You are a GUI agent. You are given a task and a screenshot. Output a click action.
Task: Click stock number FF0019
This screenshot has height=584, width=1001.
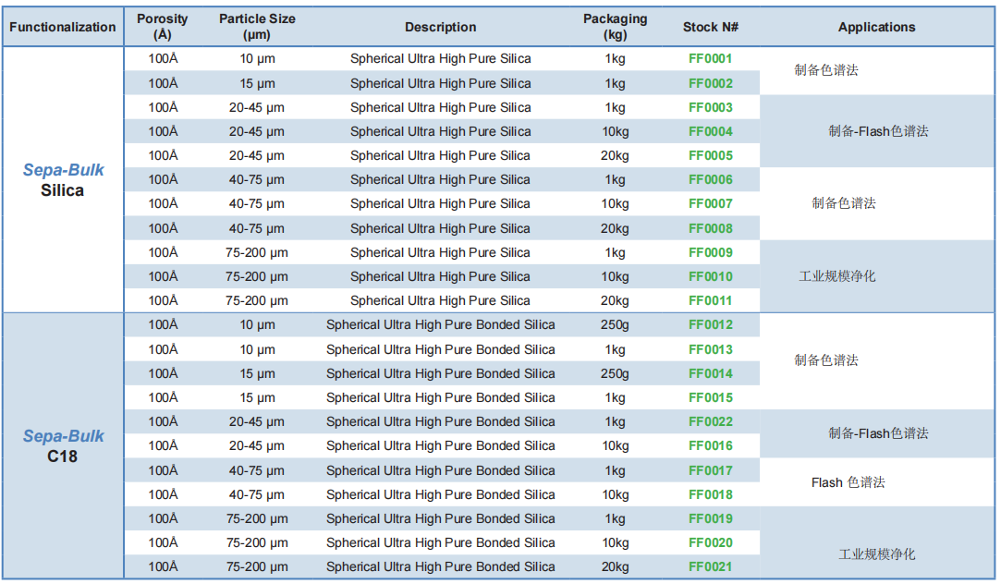point(710,519)
